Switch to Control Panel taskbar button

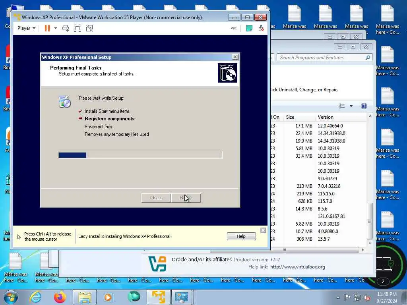(181, 297)
